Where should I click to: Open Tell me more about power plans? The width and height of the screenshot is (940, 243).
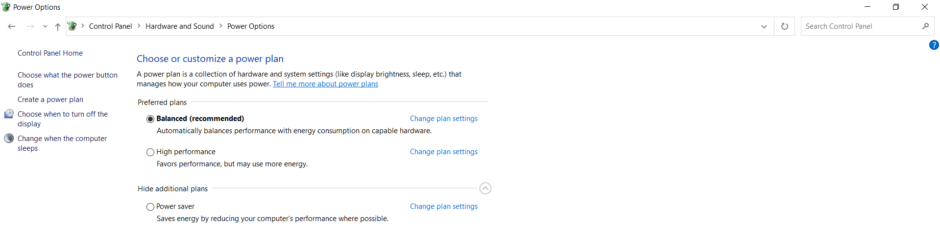pos(325,84)
